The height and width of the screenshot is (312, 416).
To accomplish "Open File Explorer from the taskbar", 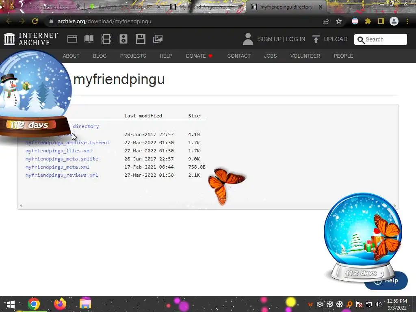I will pos(85,304).
